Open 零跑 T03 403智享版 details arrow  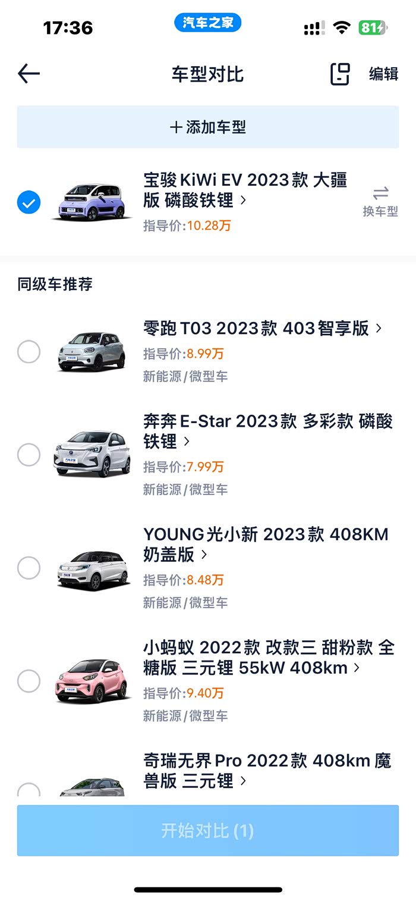click(379, 329)
